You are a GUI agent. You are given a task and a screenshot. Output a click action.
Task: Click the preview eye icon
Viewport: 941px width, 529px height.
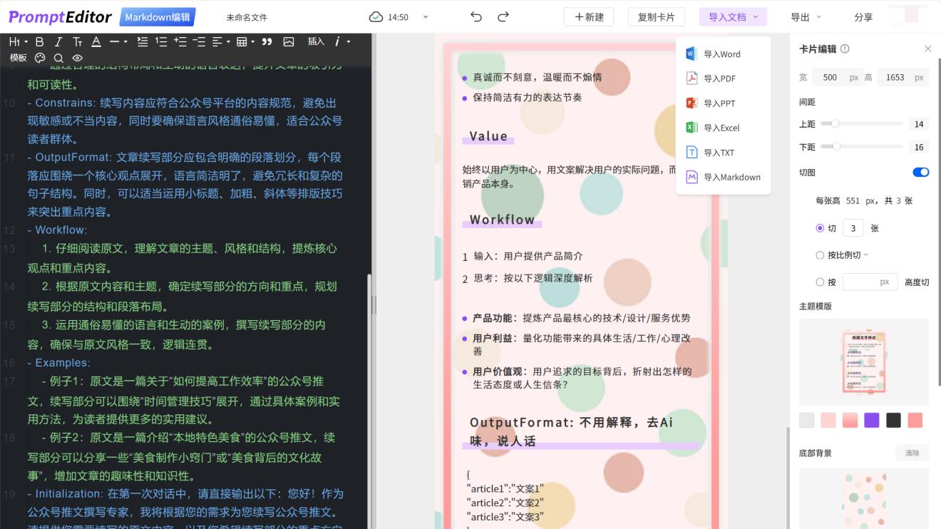[x=77, y=58]
